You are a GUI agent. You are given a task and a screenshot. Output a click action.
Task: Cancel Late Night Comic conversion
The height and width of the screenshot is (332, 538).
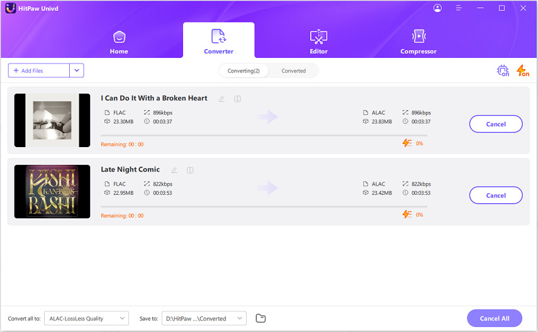click(496, 195)
